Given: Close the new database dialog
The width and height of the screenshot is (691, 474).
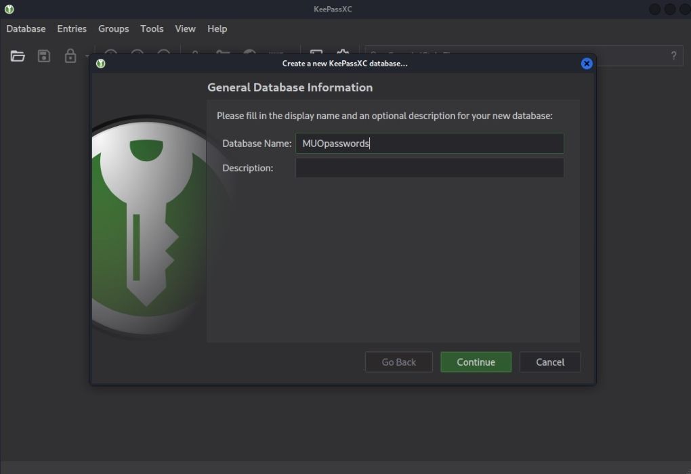Looking at the screenshot, I should tap(587, 64).
